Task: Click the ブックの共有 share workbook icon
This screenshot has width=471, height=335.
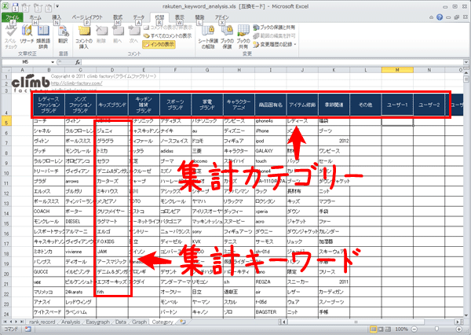Action: point(243,37)
